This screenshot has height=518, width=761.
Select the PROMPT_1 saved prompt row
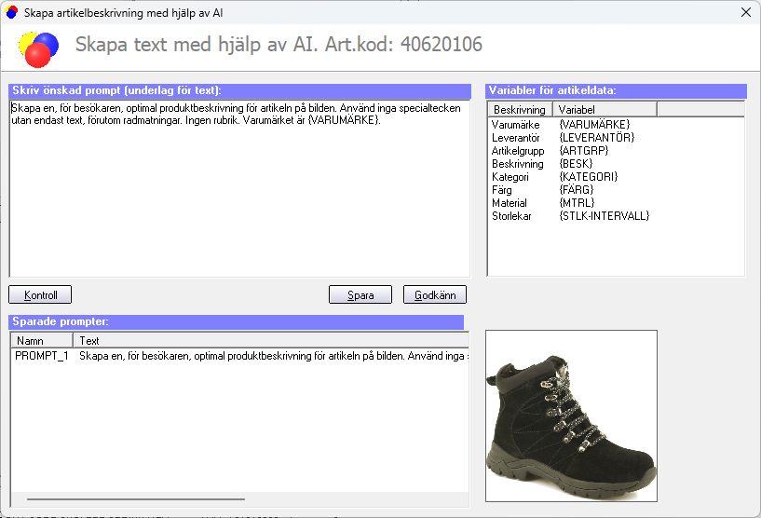coord(42,356)
